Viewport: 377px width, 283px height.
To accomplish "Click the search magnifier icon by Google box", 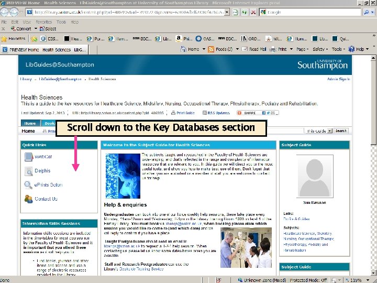I will point(366,12).
